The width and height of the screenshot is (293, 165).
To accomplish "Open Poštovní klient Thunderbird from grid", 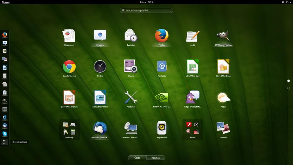I will tap(100, 130).
